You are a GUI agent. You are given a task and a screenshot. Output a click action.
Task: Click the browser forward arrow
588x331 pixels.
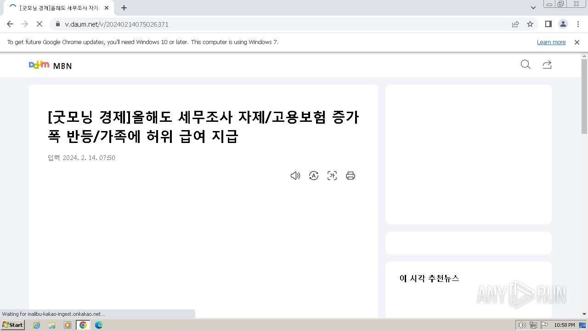click(25, 24)
